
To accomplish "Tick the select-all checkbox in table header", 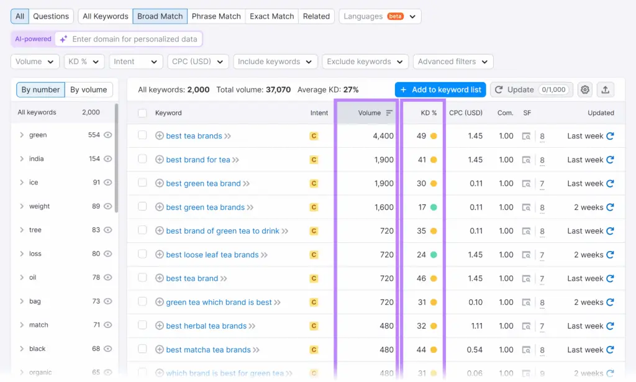I will coord(142,113).
